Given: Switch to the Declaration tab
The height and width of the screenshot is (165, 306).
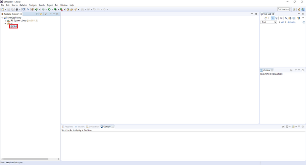Looking at the screenshot, I should pyautogui.click(x=93, y=127).
